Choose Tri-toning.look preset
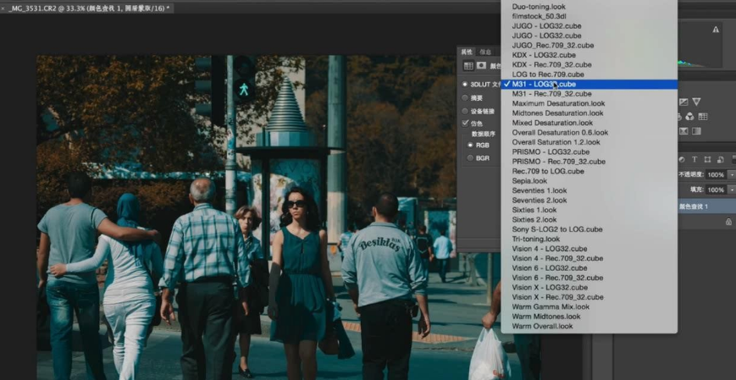 589,240
